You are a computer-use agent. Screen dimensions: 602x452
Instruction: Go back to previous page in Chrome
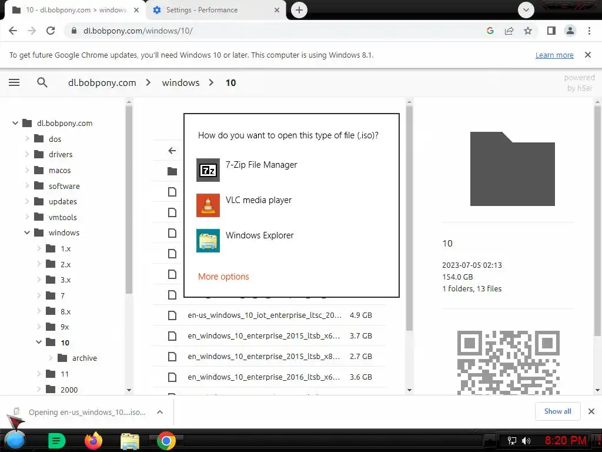coord(13,31)
